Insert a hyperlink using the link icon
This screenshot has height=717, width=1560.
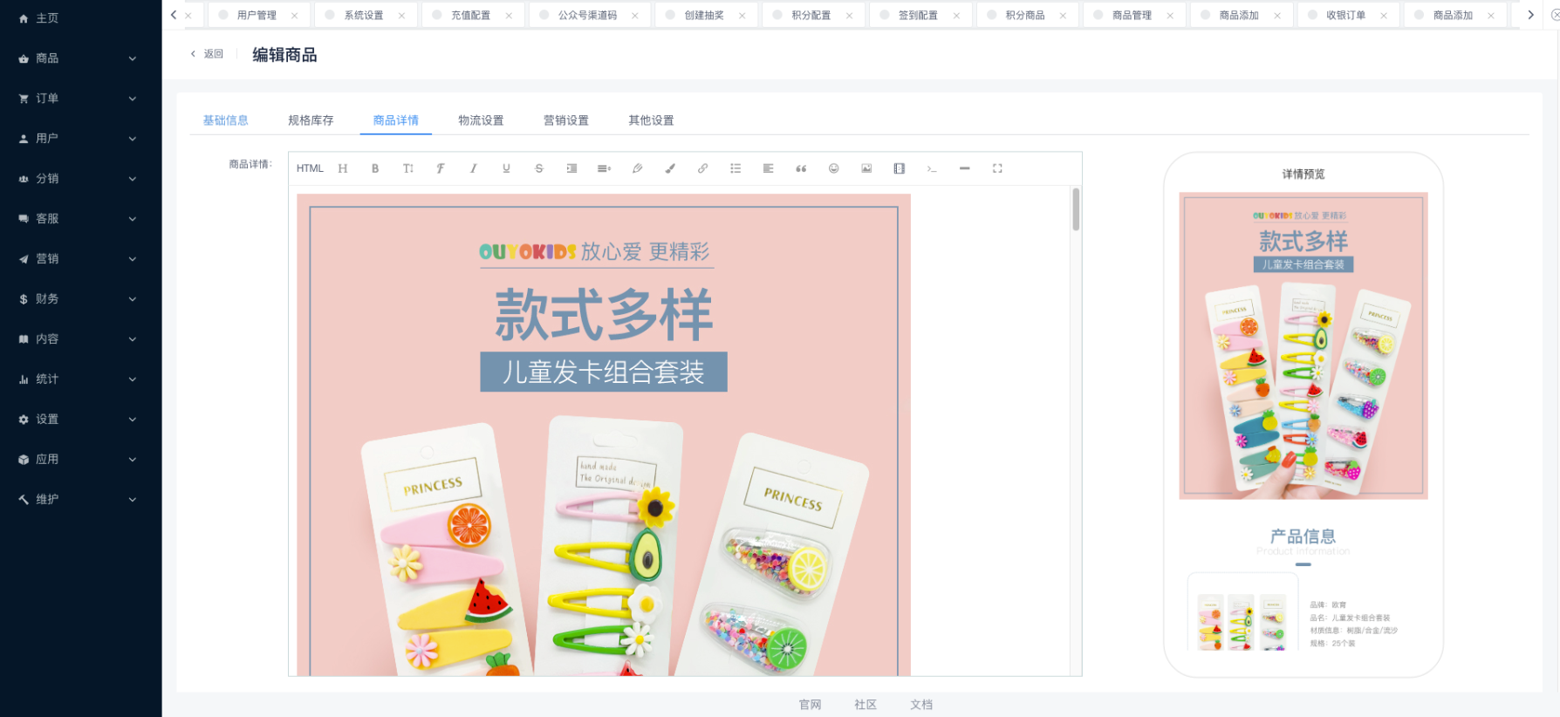702,168
